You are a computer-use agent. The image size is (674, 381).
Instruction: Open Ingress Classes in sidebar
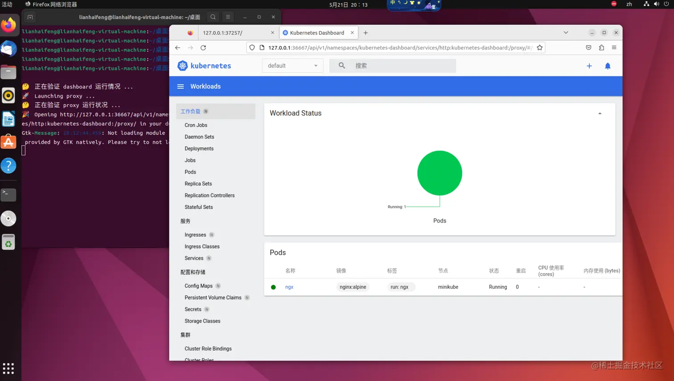click(202, 246)
